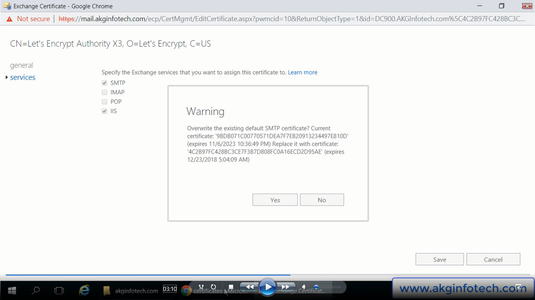Turn on repeat in the media player
This screenshot has height=300, width=535.
pos(214,287)
